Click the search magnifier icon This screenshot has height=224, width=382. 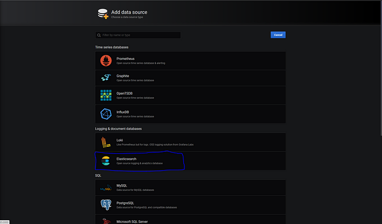tap(99, 35)
